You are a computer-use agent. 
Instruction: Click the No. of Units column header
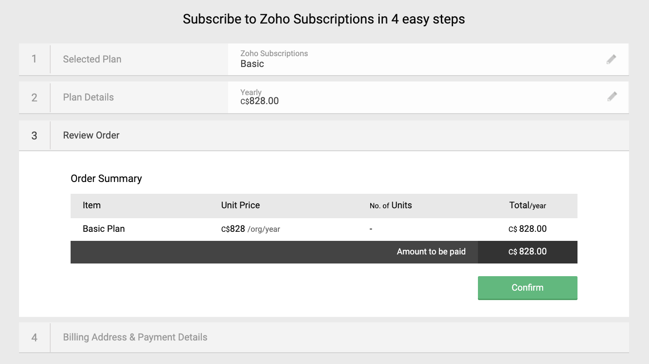pyautogui.click(x=391, y=206)
